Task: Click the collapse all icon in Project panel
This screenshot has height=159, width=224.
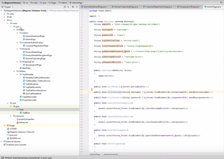Action: 68,7
